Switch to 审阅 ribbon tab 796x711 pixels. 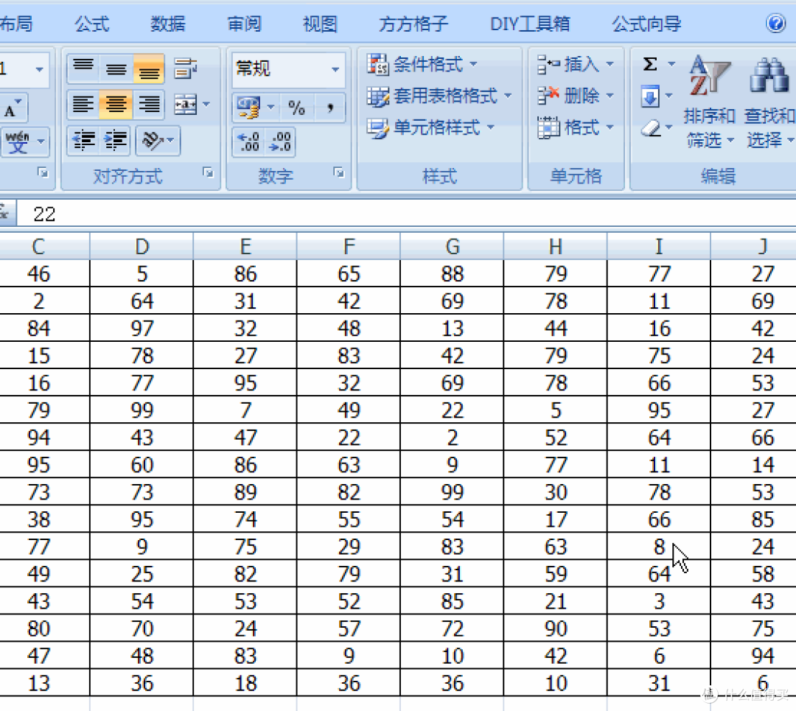click(x=244, y=24)
